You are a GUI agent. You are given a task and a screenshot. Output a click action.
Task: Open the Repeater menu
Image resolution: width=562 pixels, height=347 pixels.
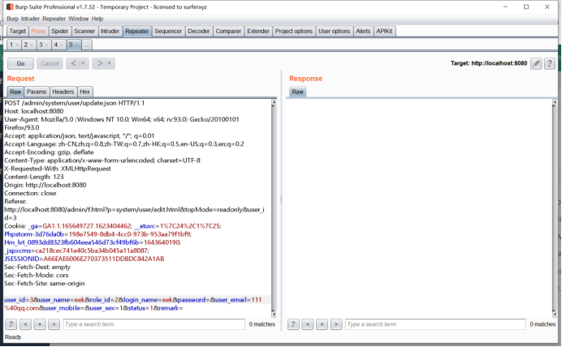pos(54,19)
